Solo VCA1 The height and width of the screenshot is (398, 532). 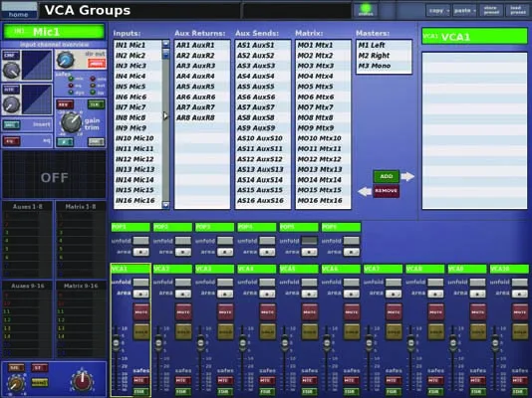coord(141,331)
